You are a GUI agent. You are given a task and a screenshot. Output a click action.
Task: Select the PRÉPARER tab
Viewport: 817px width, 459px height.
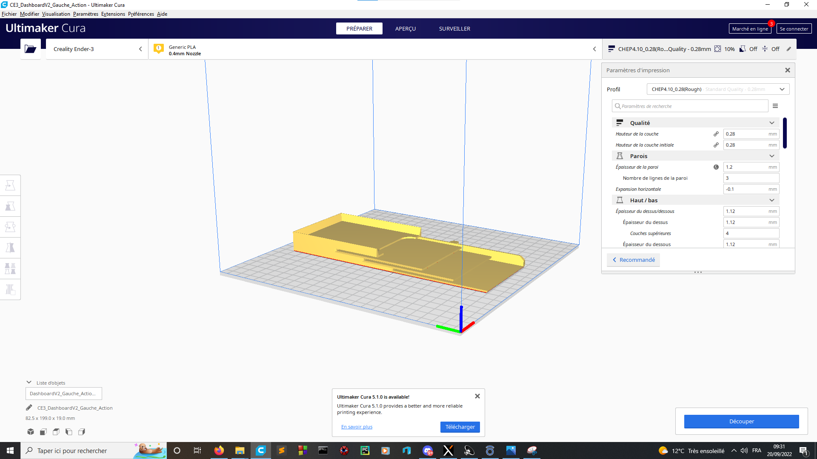click(x=359, y=28)
